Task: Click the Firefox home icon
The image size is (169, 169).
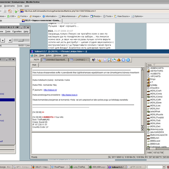Action: (x=10, y=11)
